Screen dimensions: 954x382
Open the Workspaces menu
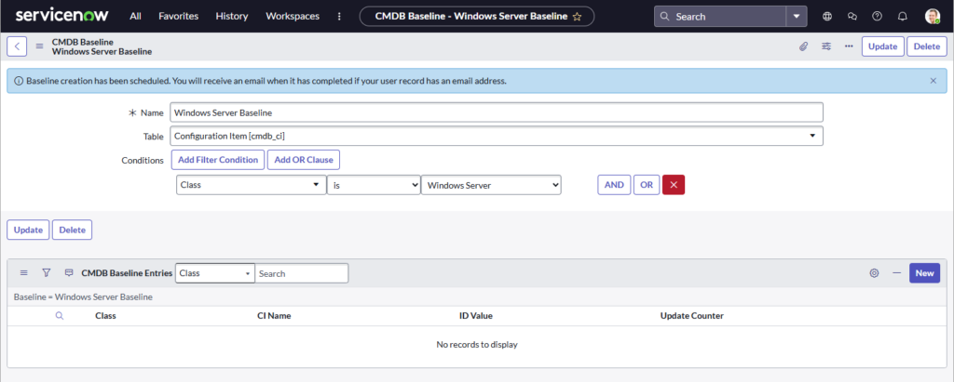292,17
